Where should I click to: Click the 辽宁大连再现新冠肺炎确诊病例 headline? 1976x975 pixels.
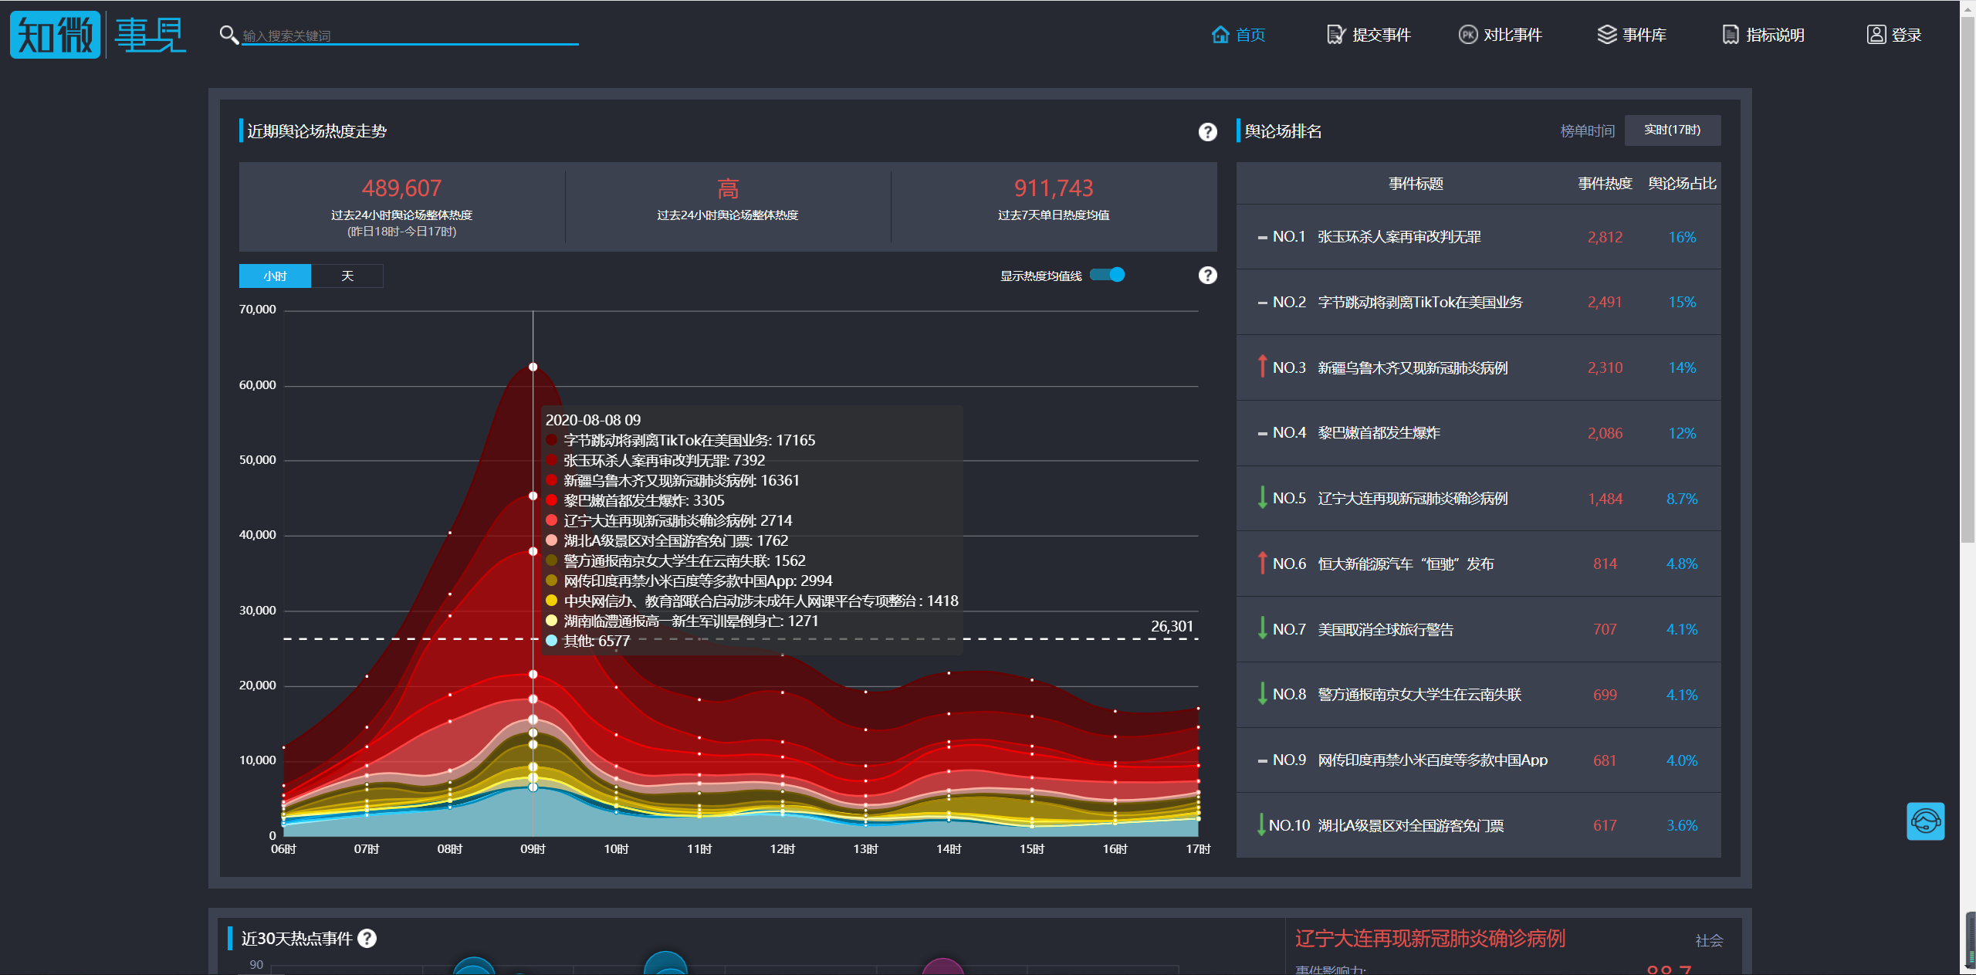coord(1430,938)
